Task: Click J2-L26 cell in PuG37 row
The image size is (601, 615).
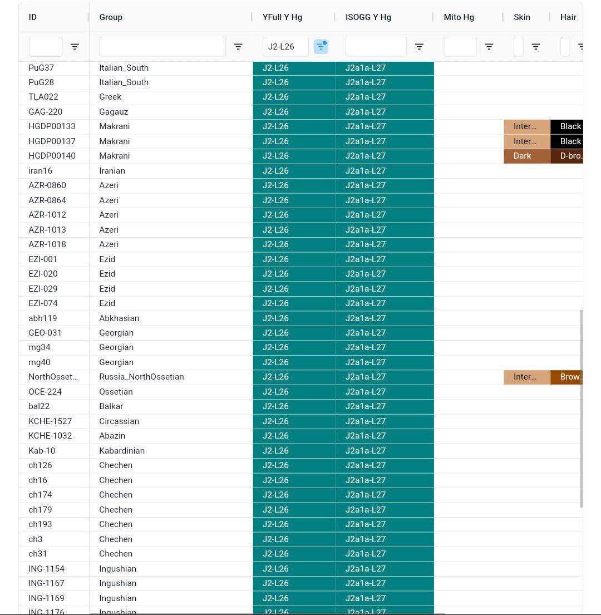Action: pyautogui.click(x=294, y=67)
